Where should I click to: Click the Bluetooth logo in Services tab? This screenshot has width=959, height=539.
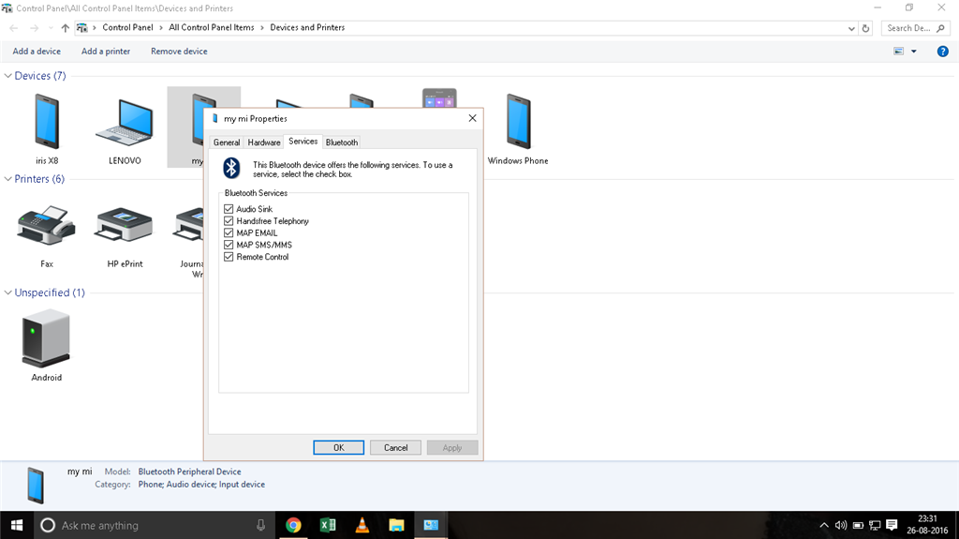coord(232,168)
